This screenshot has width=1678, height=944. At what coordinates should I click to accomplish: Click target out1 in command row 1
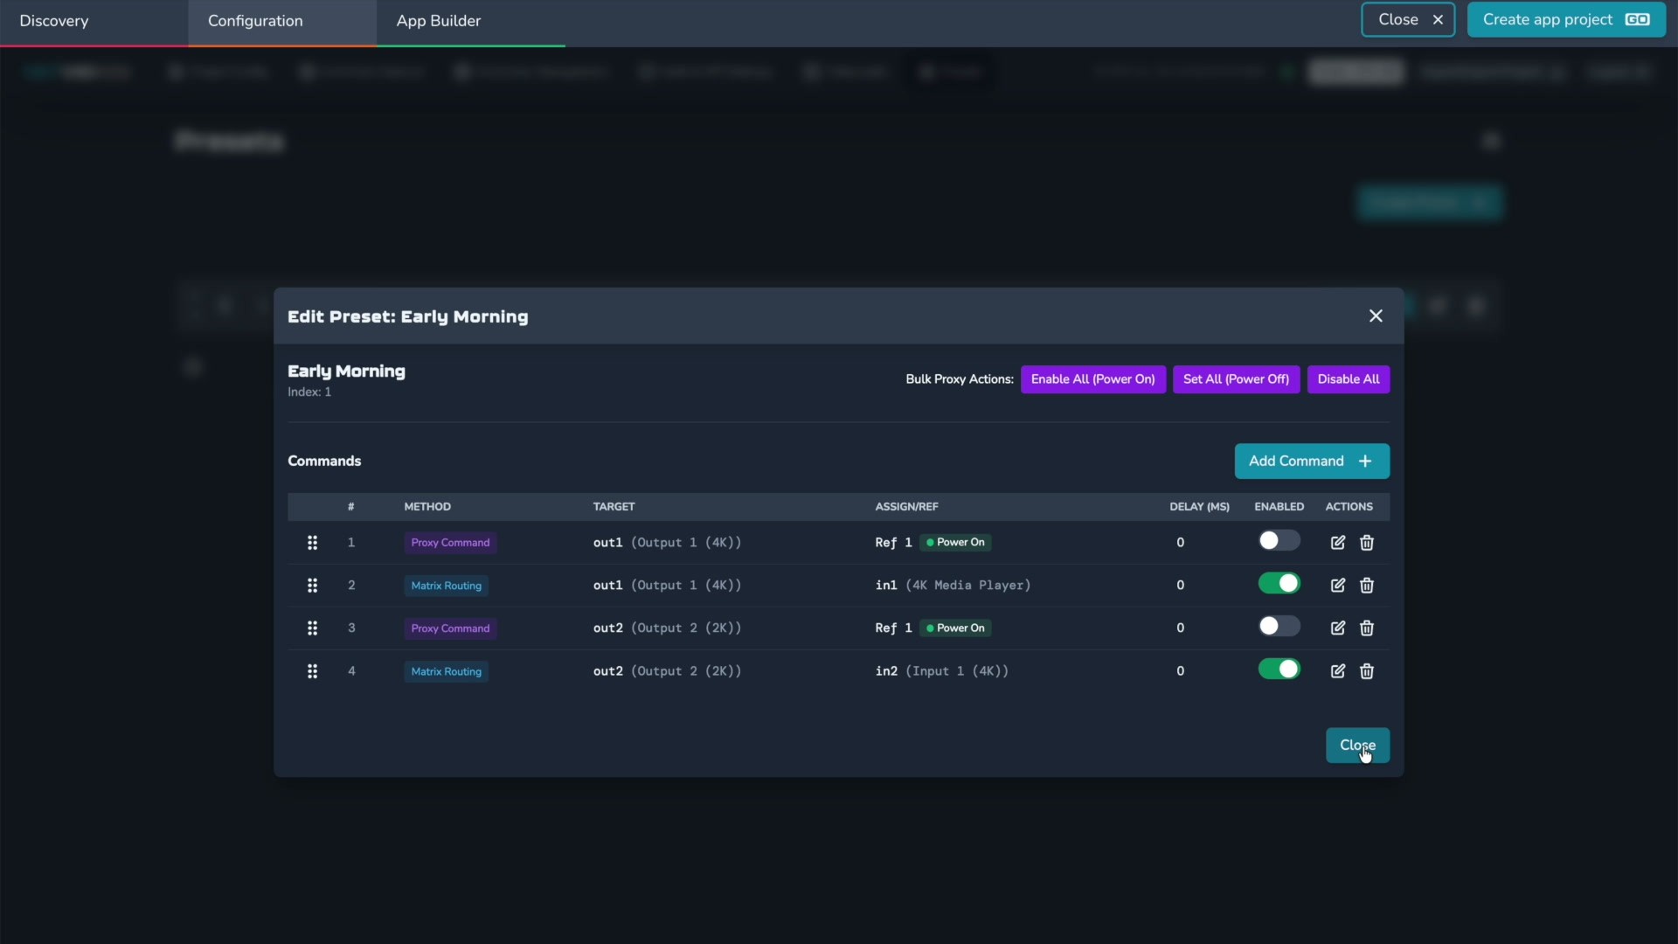[x=667, y=543]
